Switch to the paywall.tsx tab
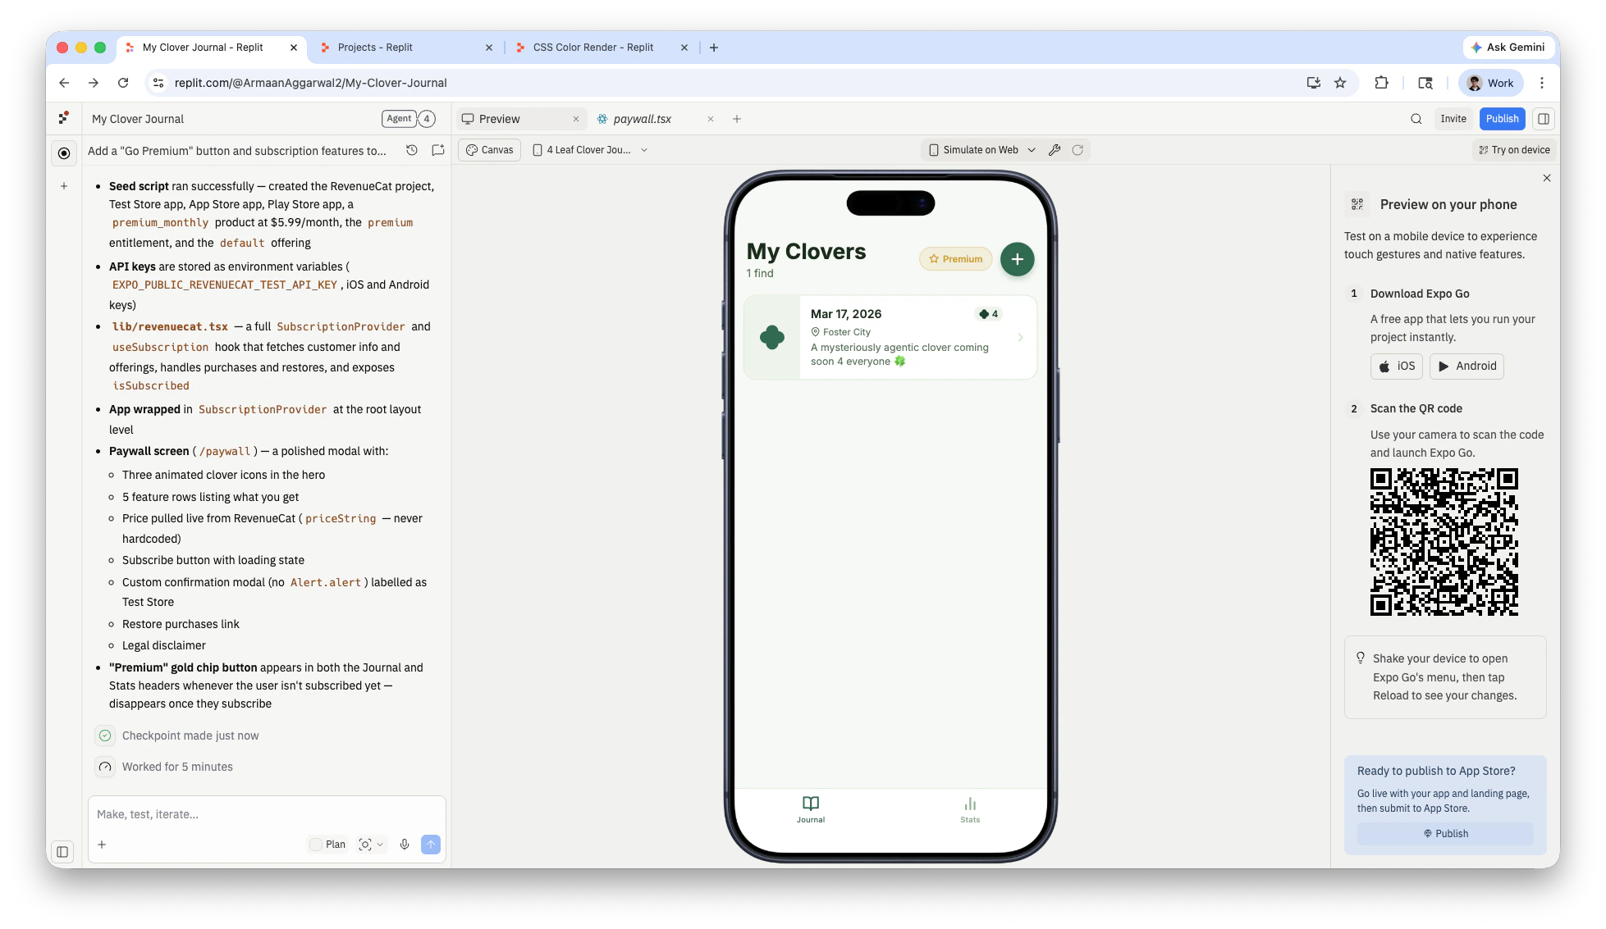 pos(643,118)
